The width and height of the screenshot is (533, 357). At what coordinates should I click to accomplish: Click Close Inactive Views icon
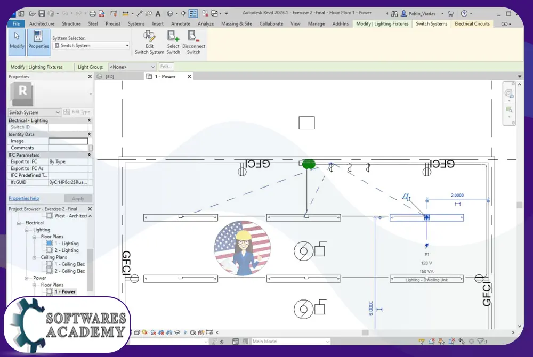205,13
